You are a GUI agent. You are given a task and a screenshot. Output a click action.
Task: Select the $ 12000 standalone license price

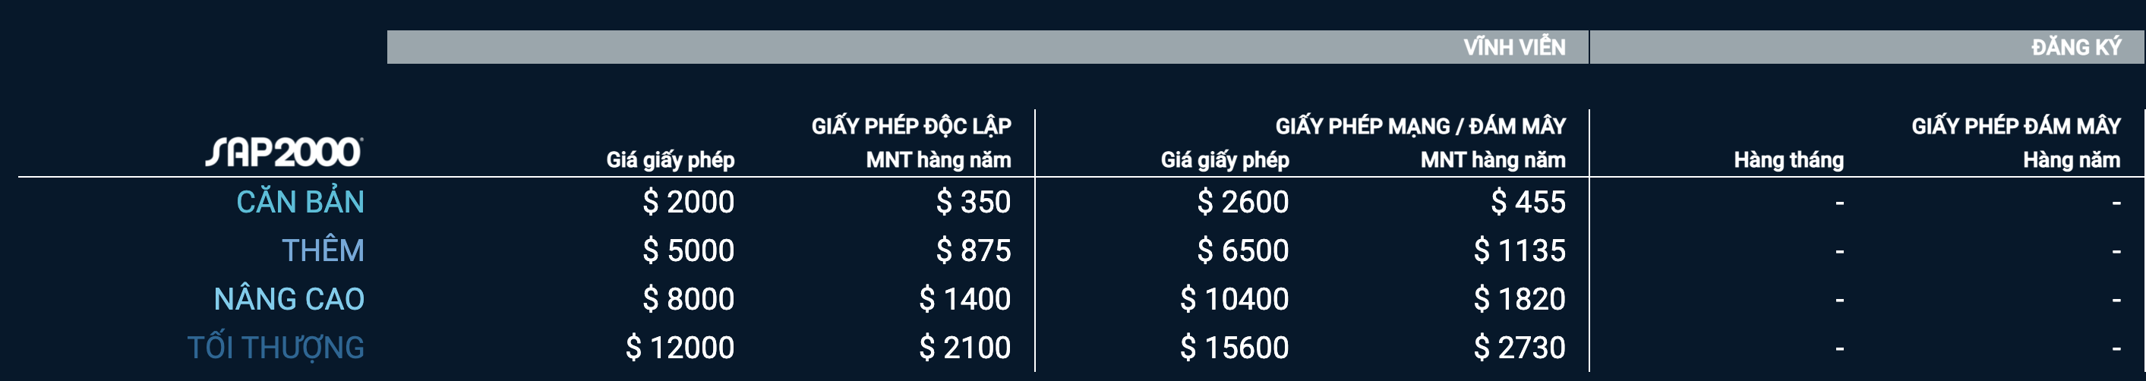(680, 348)
